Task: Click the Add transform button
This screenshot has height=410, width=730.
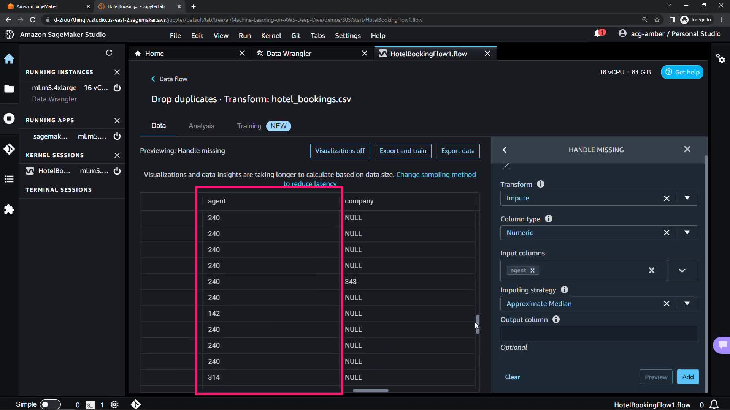Action: [687, 377]
